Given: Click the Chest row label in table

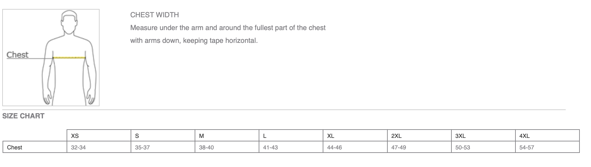Looking at the screenshot, I should point(35,147).
